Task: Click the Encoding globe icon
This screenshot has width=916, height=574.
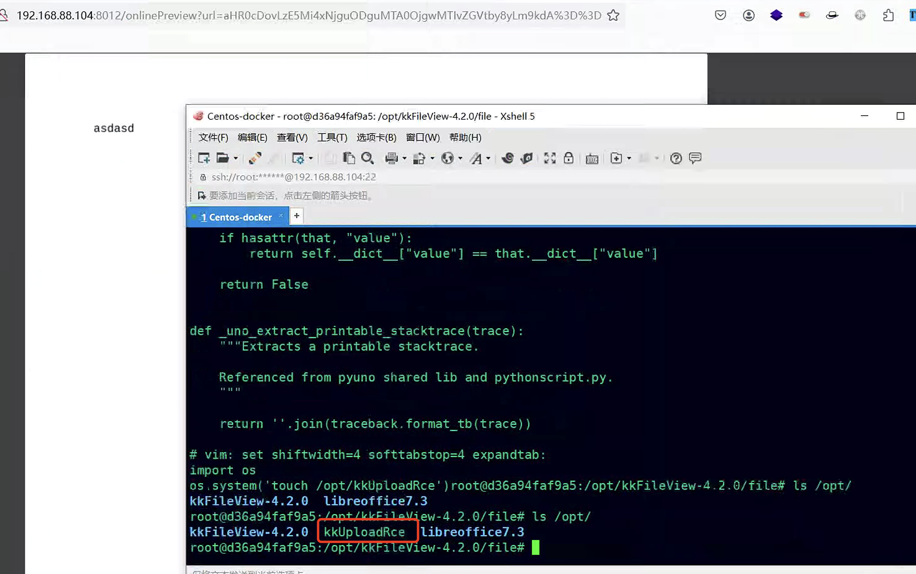Action: pos(447,158)
